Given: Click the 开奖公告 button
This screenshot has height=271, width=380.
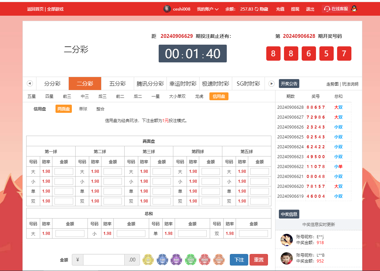Looking at the screenshot, I should click(289, 84).
